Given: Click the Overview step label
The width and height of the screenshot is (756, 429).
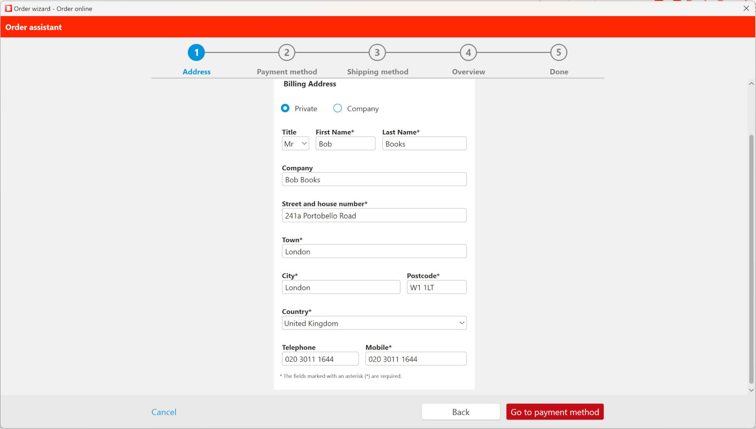Looking at the screenshot, I should (468, 72).
